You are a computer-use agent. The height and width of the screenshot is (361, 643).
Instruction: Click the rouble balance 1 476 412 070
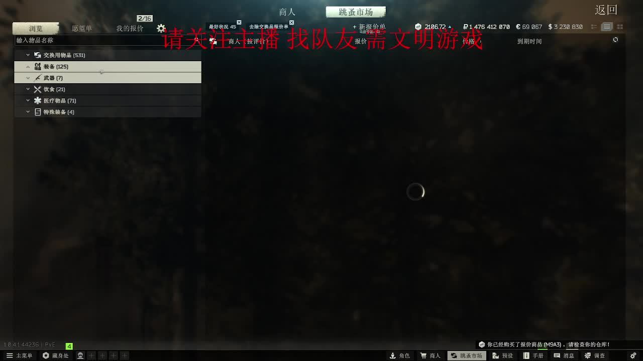point(486,27)
